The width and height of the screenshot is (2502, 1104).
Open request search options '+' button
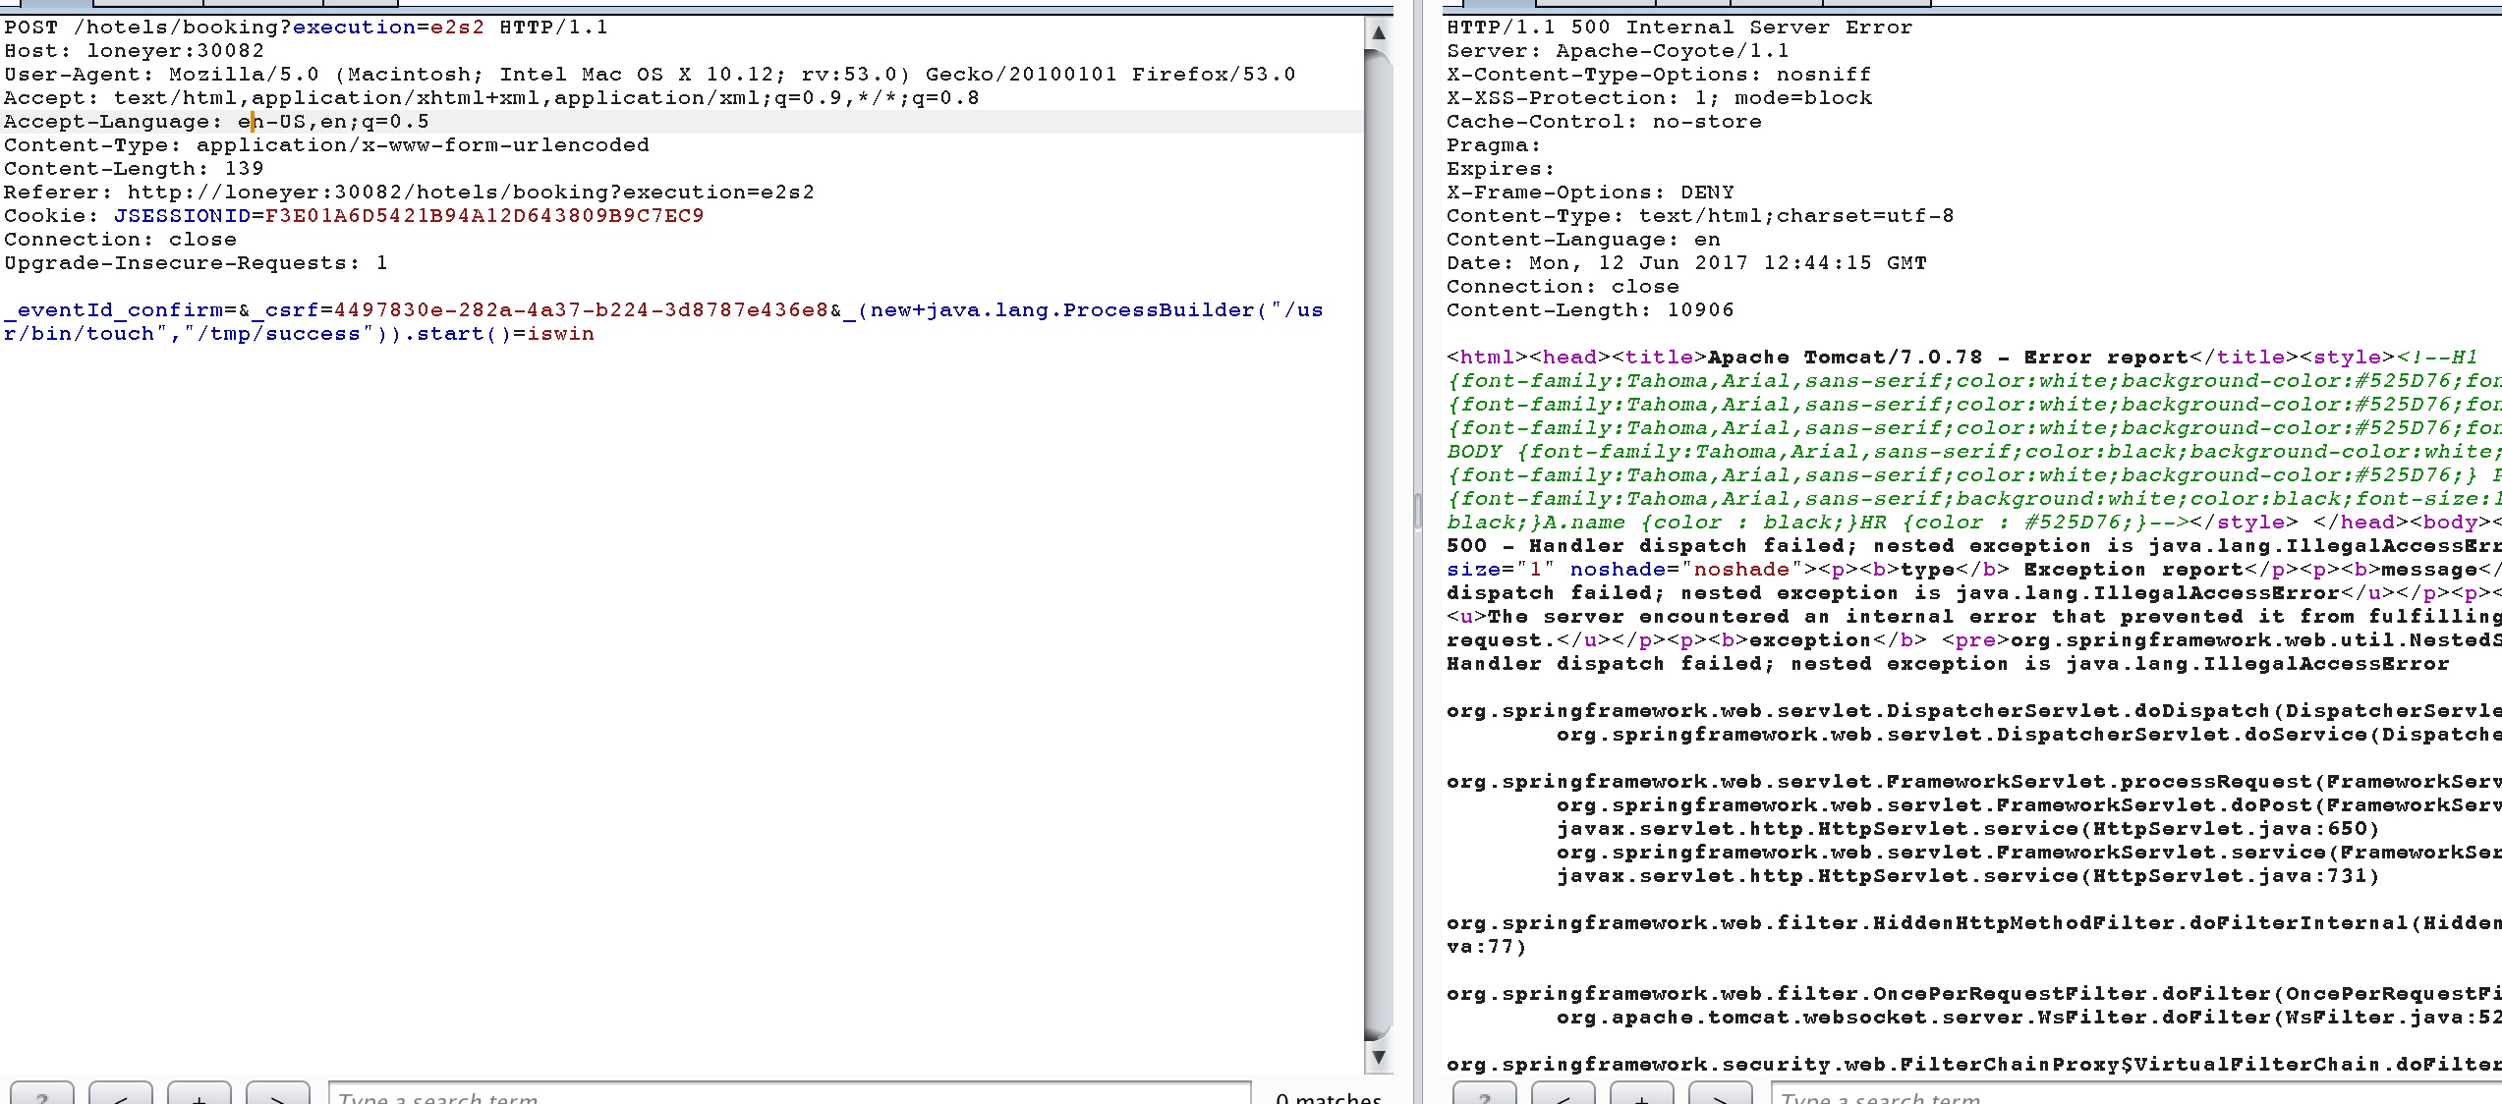point(199,1095)
